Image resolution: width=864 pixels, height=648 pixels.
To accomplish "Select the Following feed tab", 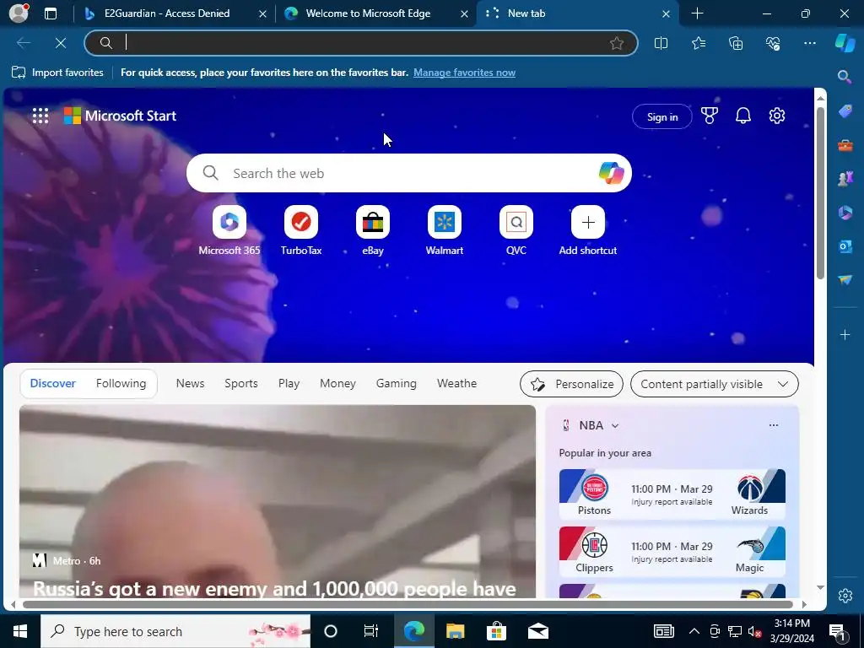I will click(x=121, y=384).
